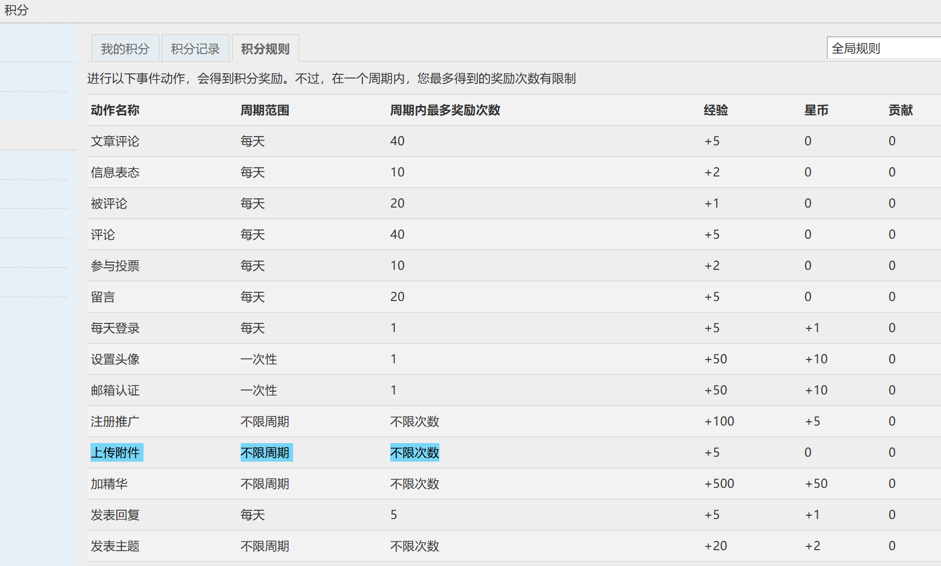Click the 贡献 column header

point(901,110)
